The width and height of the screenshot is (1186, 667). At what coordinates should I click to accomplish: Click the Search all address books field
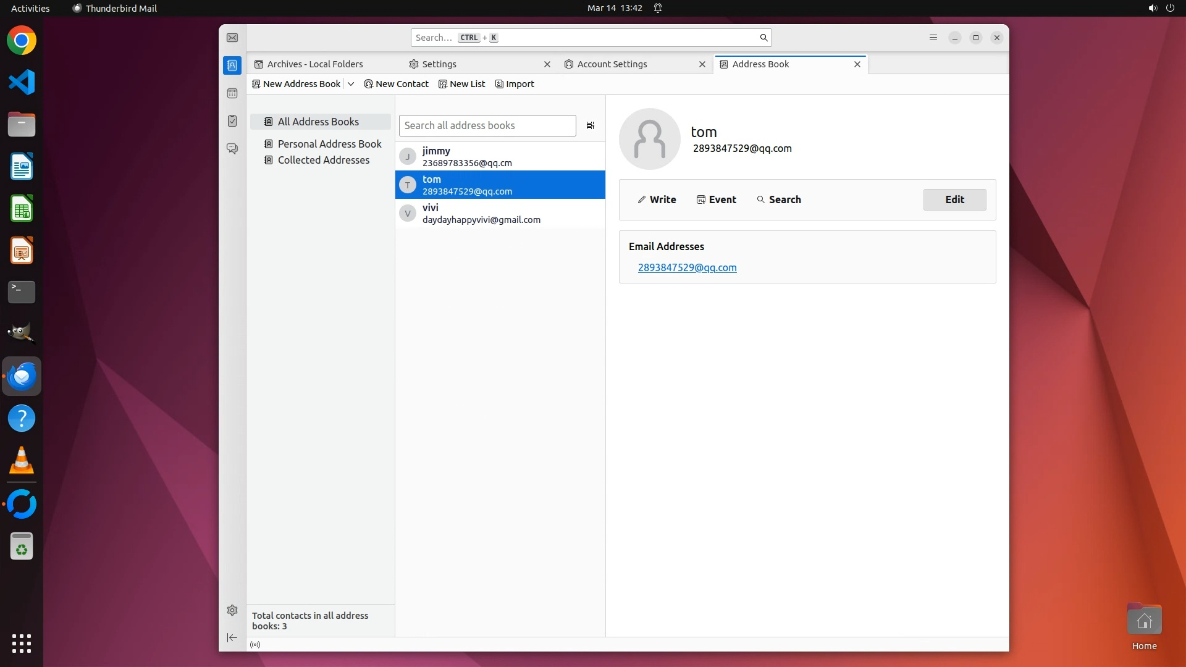pyautogui.click(x=487, y=125)
